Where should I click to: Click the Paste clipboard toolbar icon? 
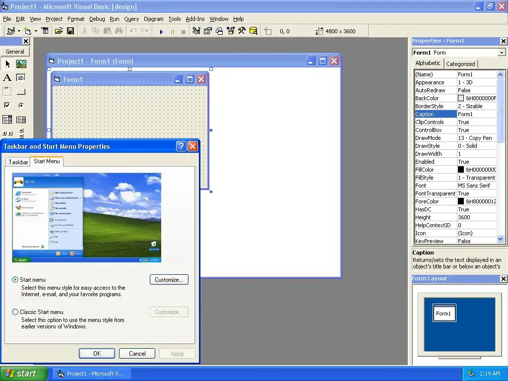click(x=108, y=31)
